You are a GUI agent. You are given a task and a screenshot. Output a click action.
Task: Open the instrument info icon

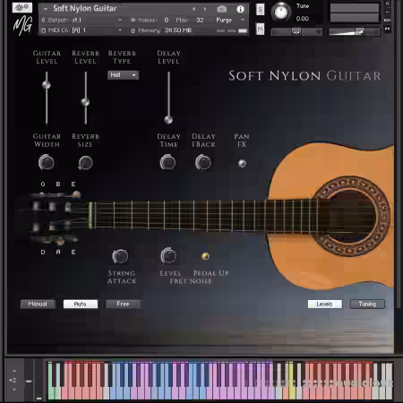[240, 9]
